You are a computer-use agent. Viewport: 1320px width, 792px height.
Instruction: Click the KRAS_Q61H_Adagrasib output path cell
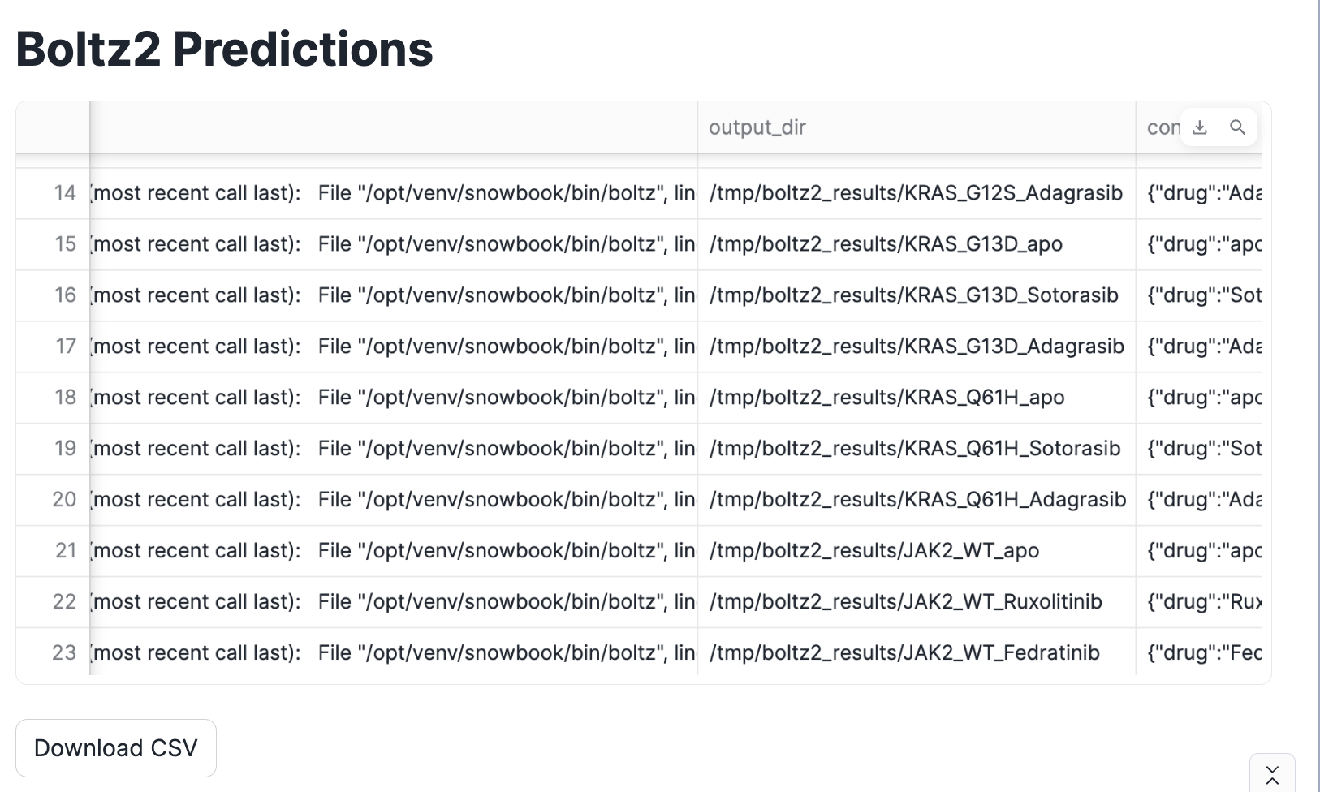coord(917,500)
